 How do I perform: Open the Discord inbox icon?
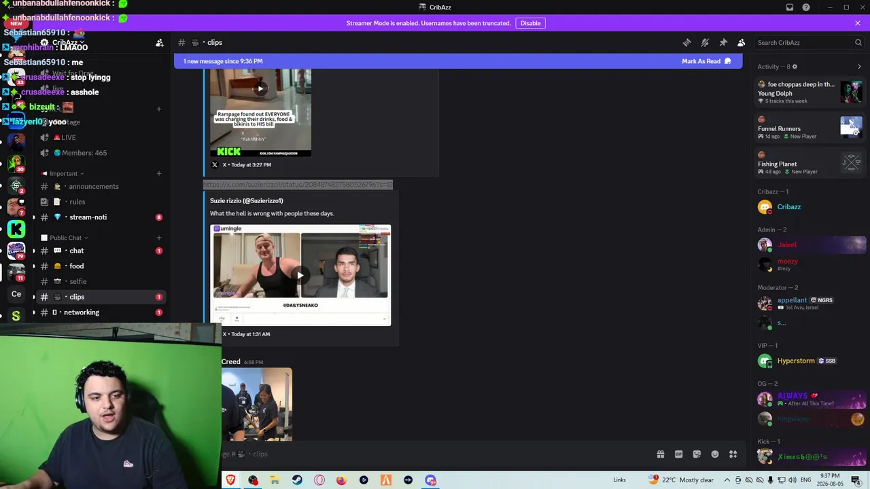click(x=790, y=7)
